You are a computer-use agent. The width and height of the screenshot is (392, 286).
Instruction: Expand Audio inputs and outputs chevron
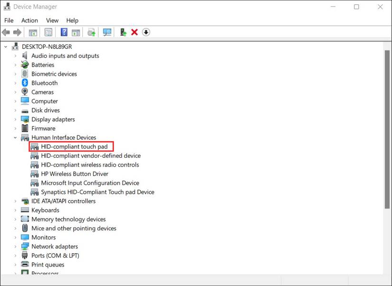(15, 56)
